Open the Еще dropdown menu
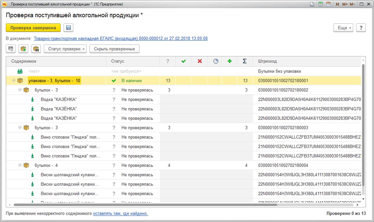The image size is (374, 222). (343, 28)
